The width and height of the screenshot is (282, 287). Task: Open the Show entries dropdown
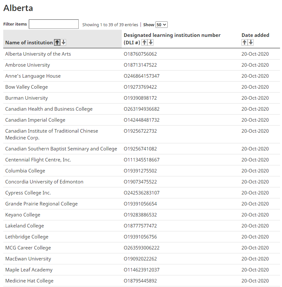point(161,25)
